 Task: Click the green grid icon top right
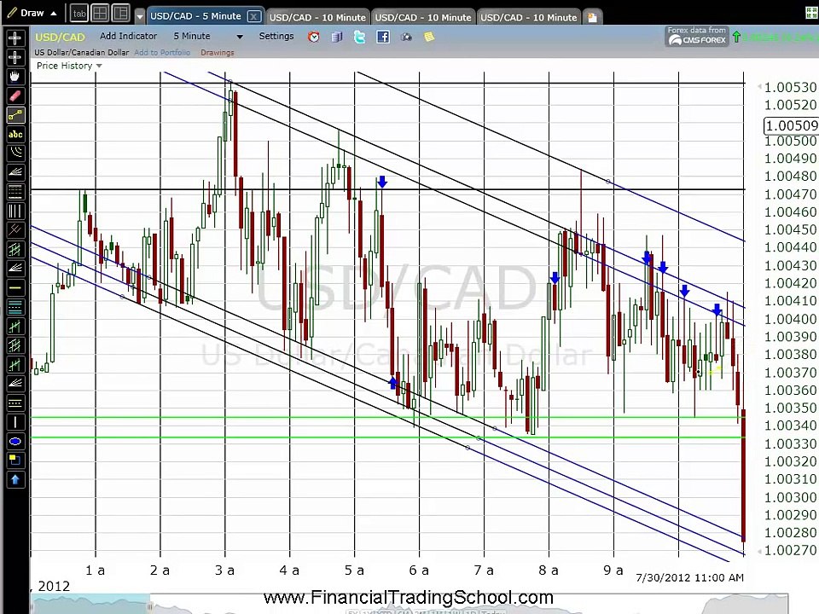click(x=811, y=13)
